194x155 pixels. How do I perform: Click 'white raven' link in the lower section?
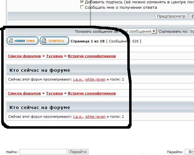pos(95,117)
